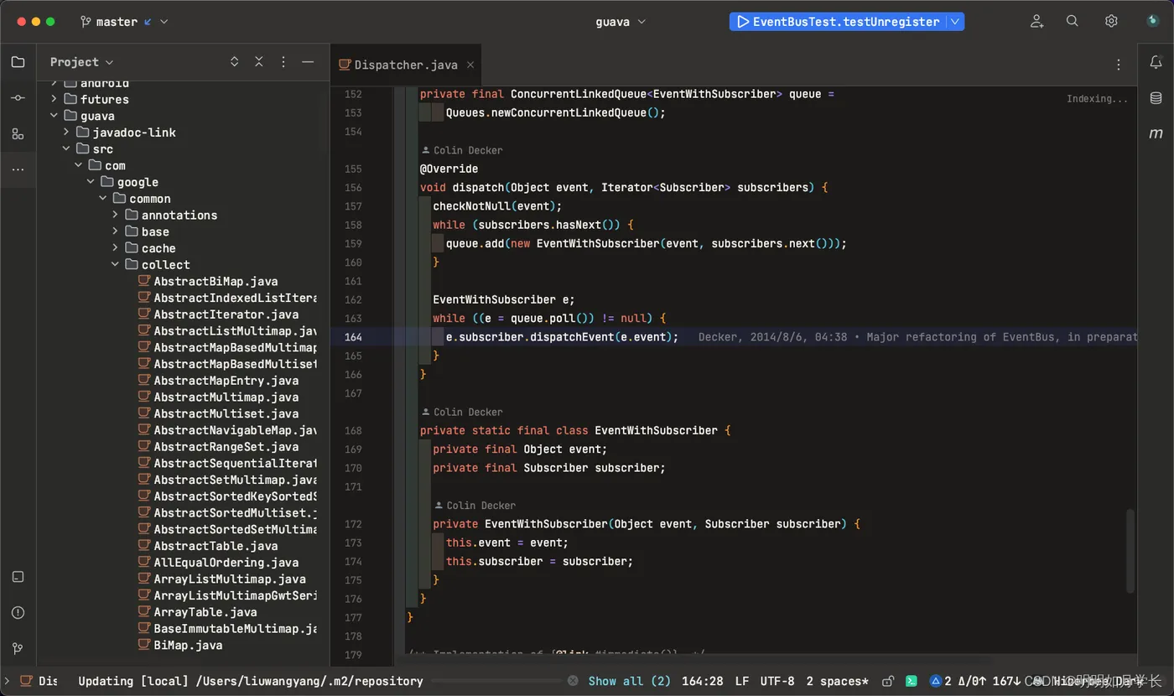Viewport: 1174px width, 696px height.
Task: Hide the Project panel
Action: click(308, 62)
